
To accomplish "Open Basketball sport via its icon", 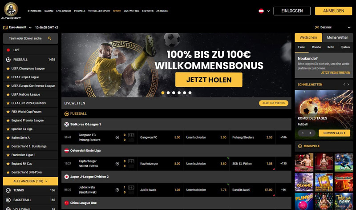I will [x=8, y=200].
